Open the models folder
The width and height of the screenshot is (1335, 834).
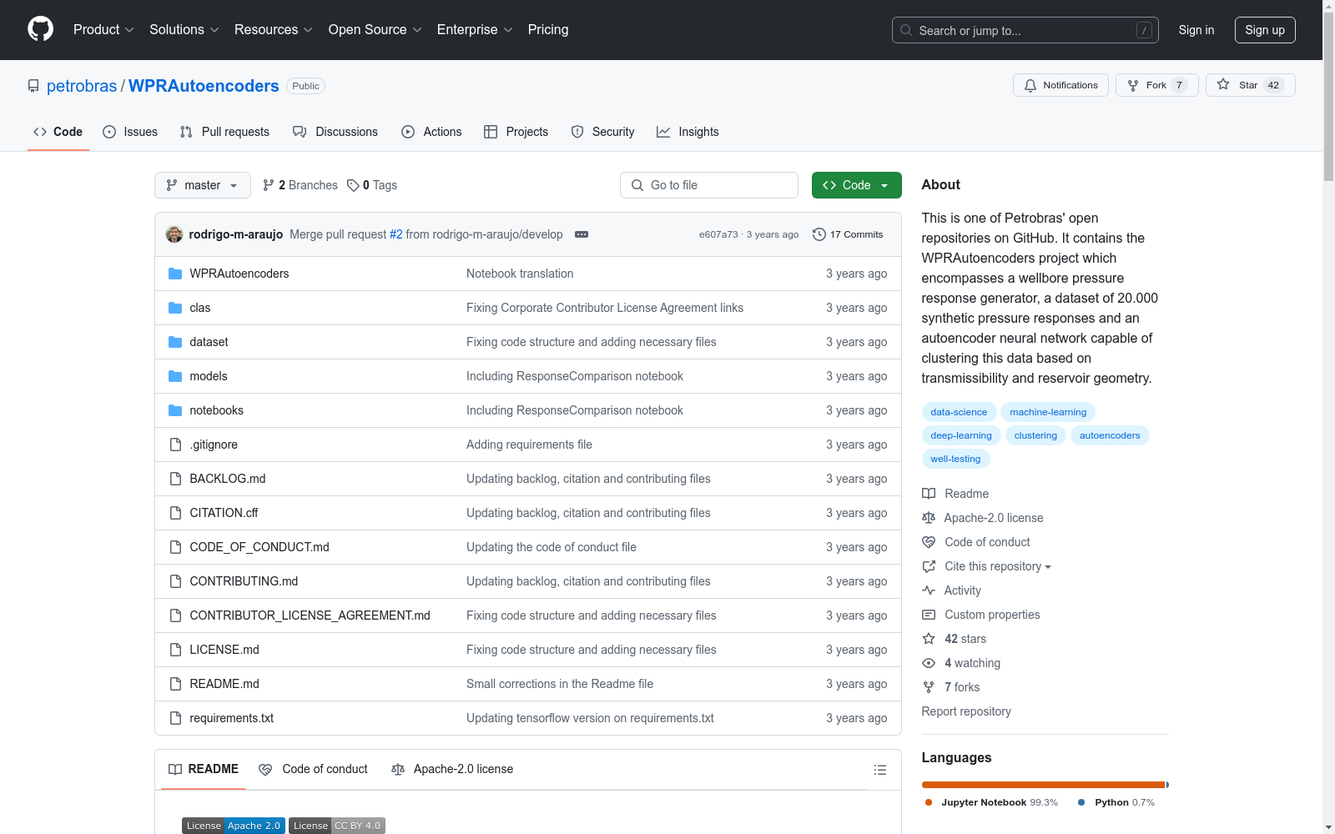tap(208, 376)
